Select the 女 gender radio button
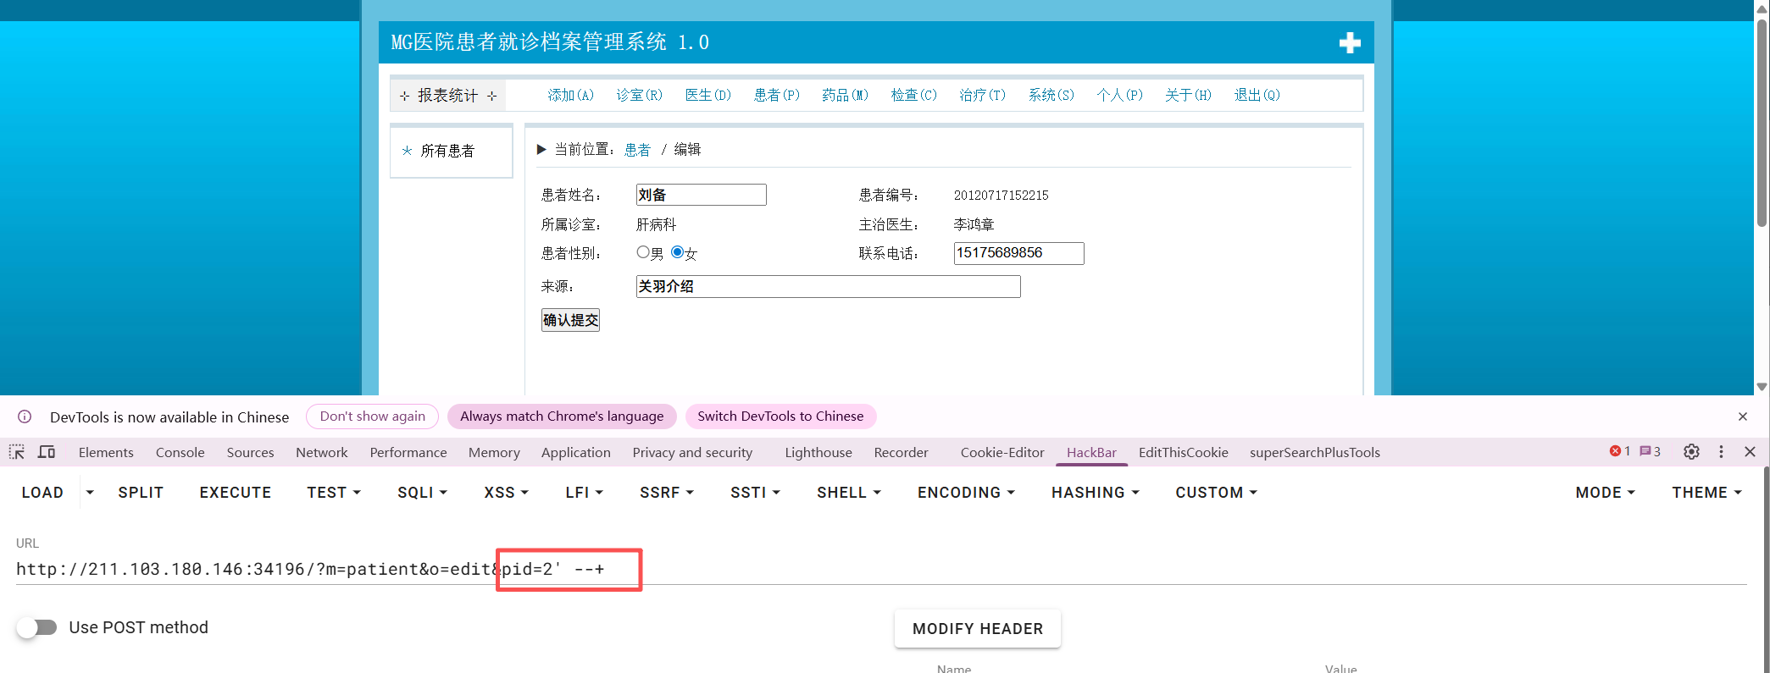This screenshot has width=1770, height=673. tap(677, 252)
